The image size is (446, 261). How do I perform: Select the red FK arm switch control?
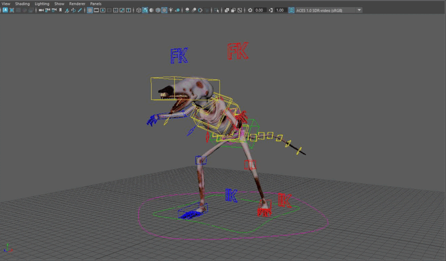tap(238, 51)
